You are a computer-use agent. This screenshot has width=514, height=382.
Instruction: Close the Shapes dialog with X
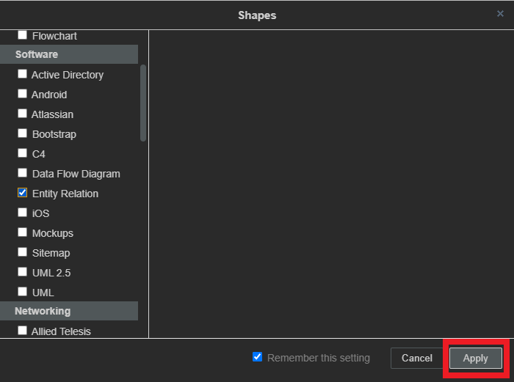pos(501,14)
